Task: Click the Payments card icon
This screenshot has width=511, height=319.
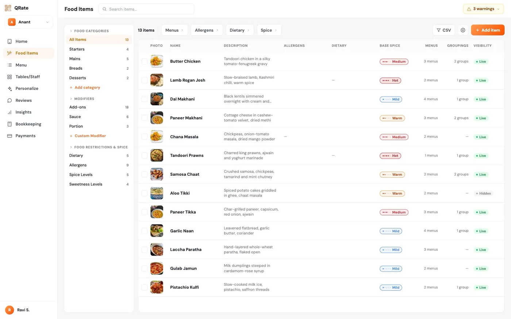Action: [9, 136]
